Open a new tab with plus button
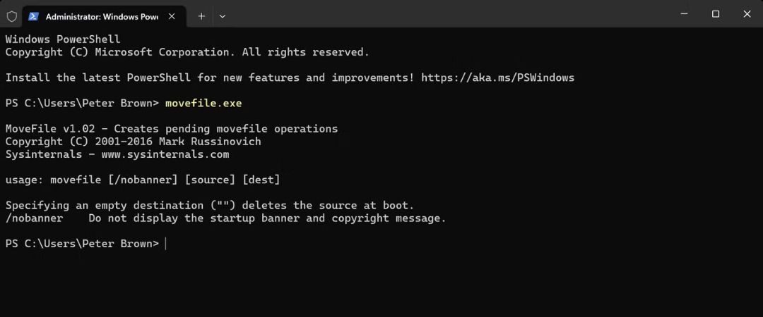 tap(201, 16)
